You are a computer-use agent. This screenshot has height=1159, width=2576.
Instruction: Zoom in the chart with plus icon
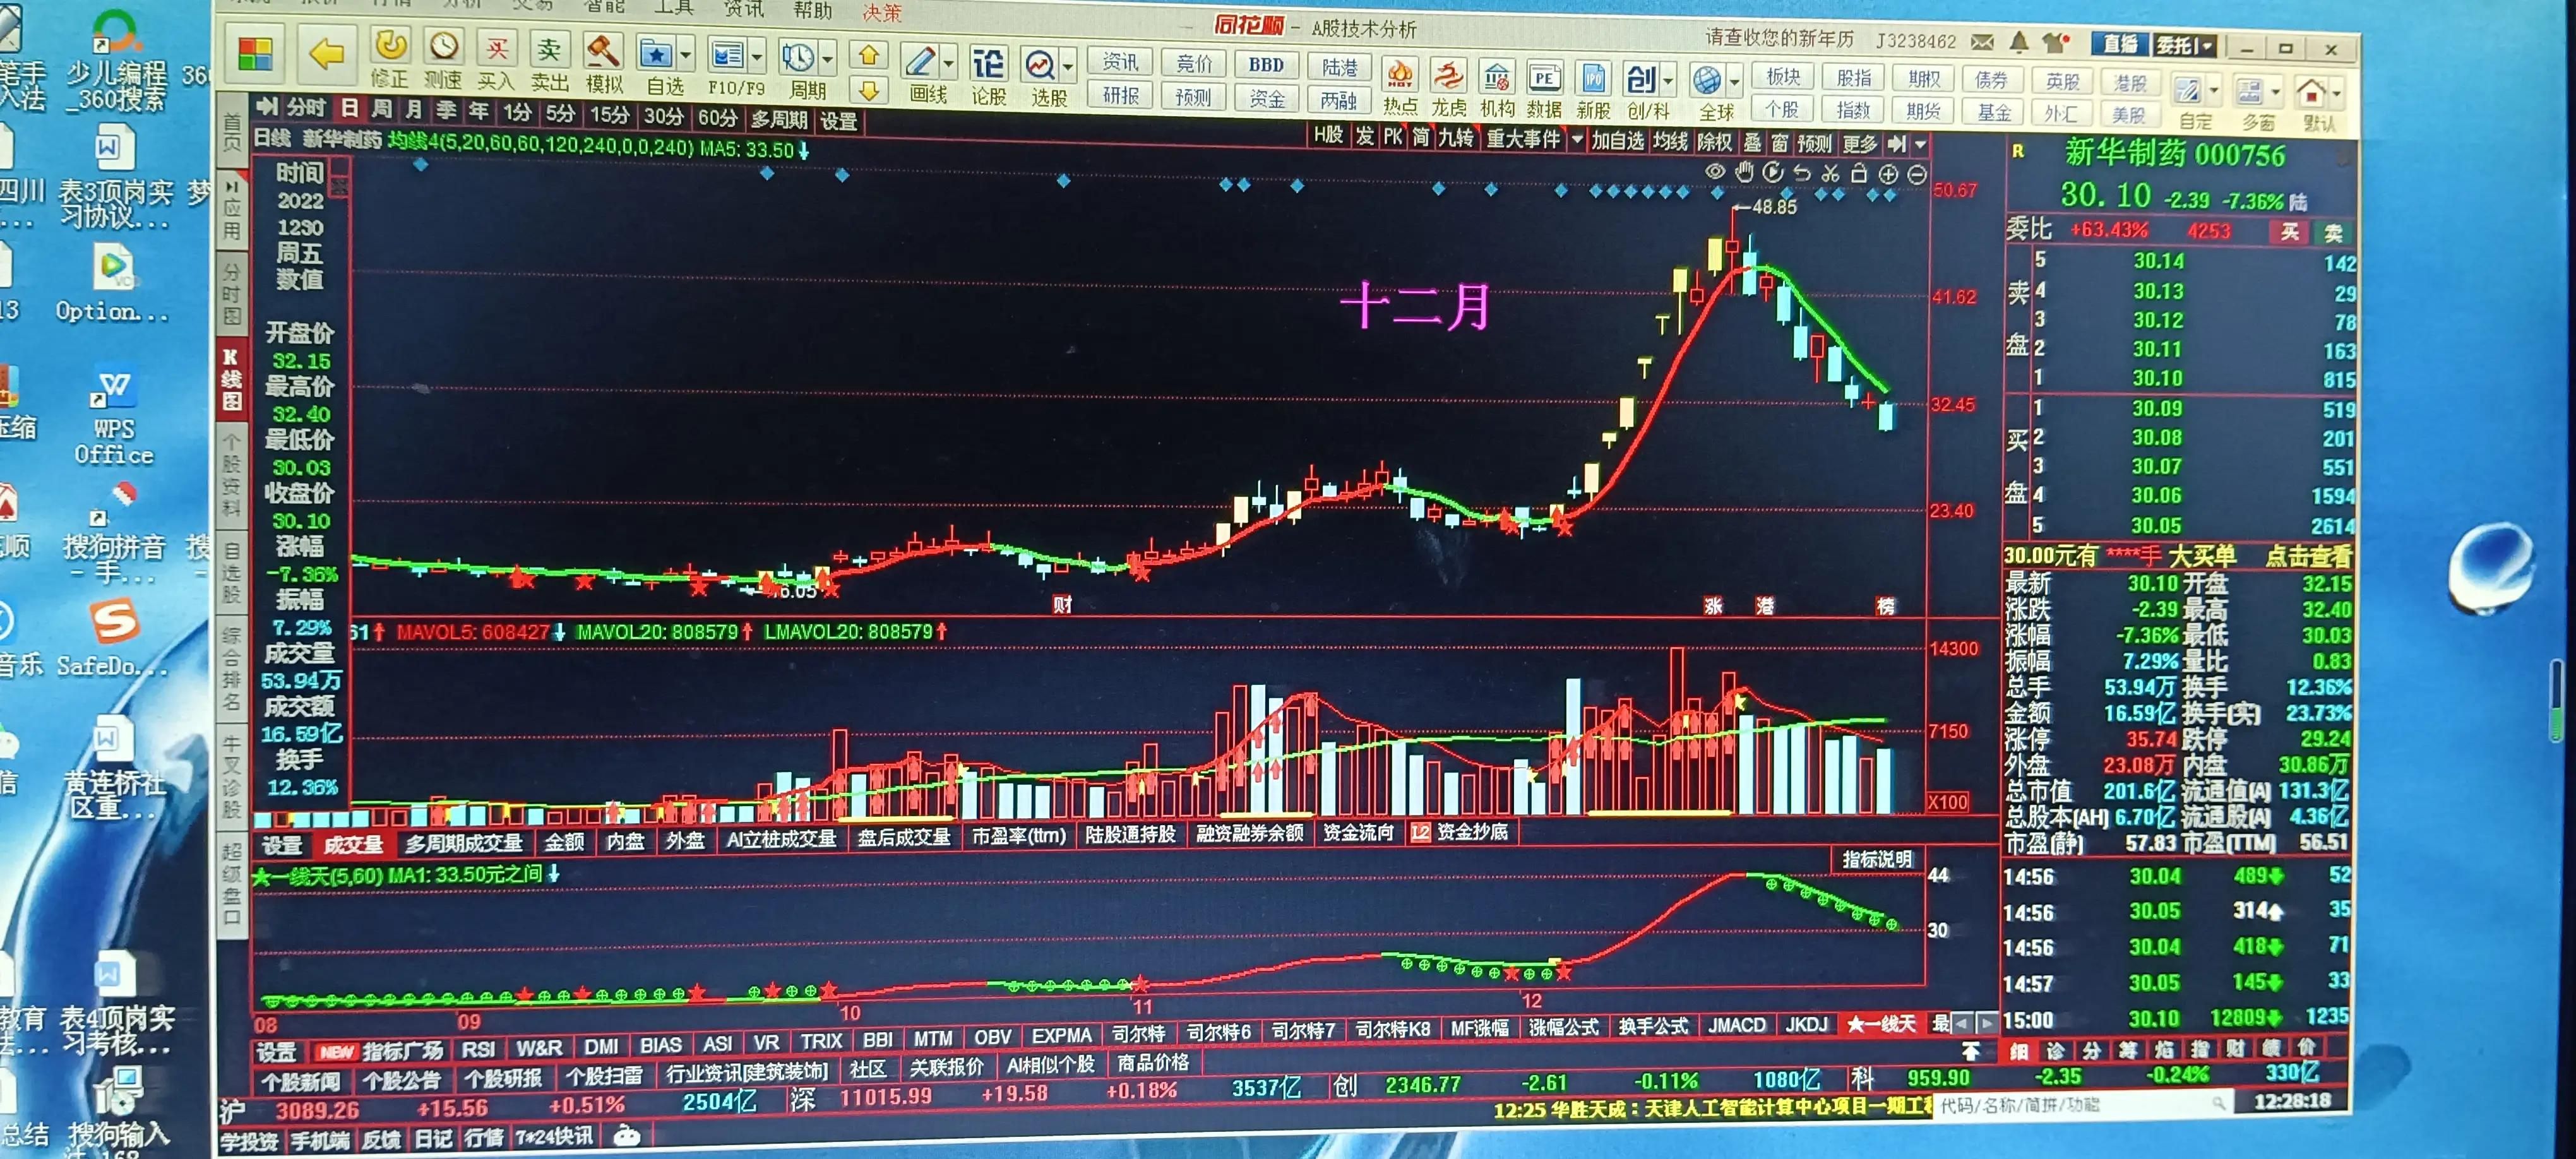(x=1888, y=173)
